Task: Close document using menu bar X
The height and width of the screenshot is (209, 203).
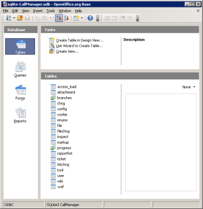Action: coord(198,10)
